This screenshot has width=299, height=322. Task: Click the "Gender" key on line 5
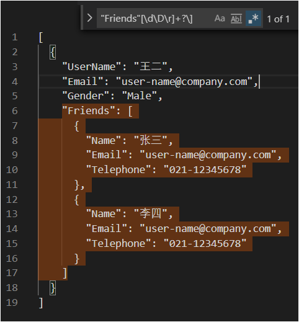tap(86, 96)
